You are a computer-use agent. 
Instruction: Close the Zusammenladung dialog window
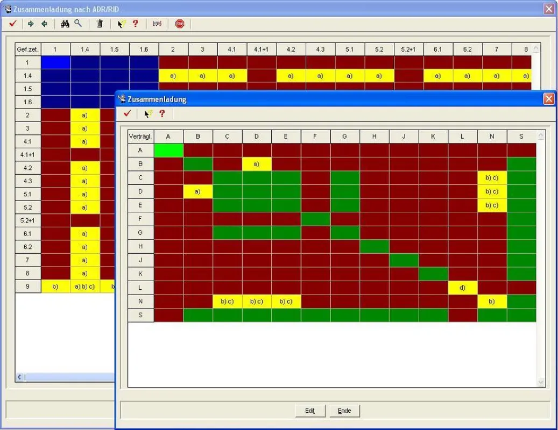tap(549, 99)
